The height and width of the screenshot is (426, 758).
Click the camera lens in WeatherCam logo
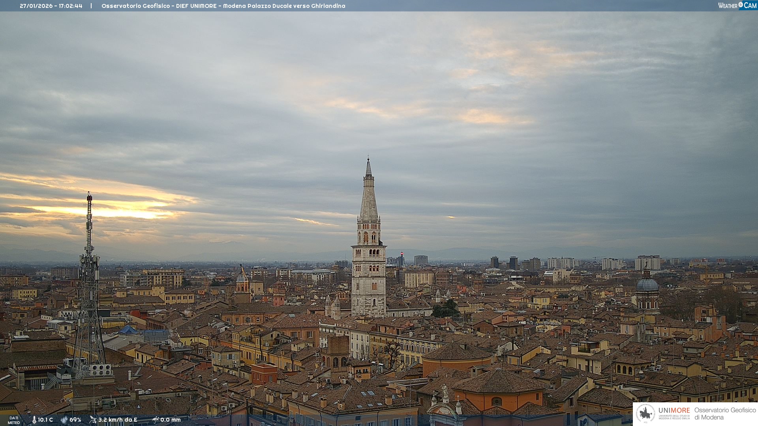click(x=741, y=5)
